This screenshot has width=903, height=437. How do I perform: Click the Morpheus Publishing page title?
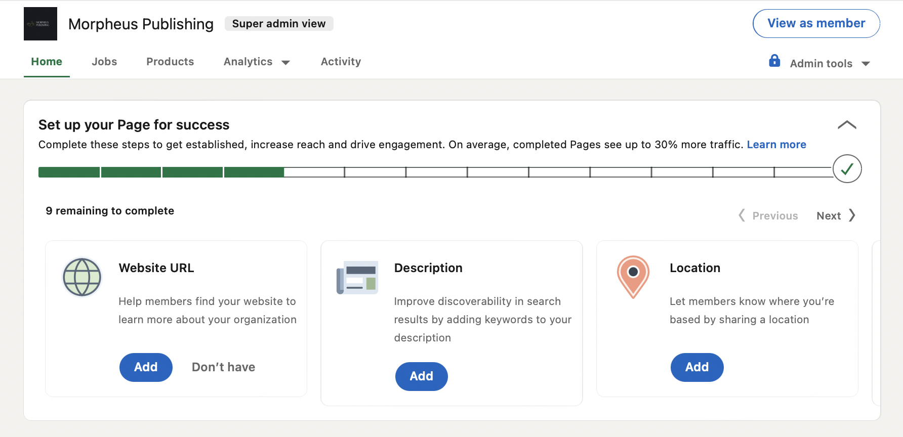(141, 24)
